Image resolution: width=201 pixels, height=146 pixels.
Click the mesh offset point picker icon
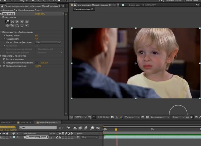(x=37, y=63)
